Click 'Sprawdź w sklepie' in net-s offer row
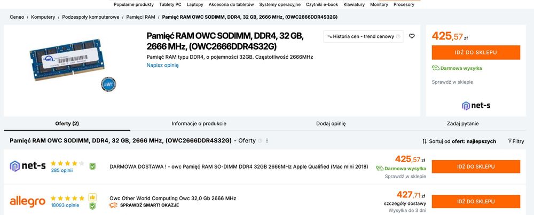This screenshot has width=534, height=215. pos(405,177)
